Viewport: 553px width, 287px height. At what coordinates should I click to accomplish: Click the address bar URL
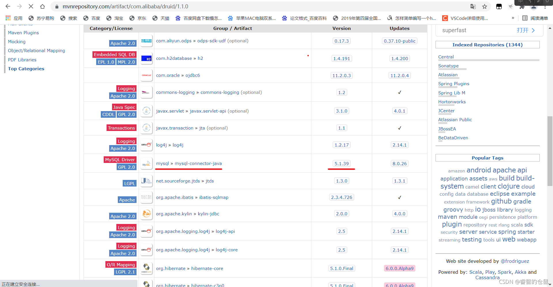126,6
